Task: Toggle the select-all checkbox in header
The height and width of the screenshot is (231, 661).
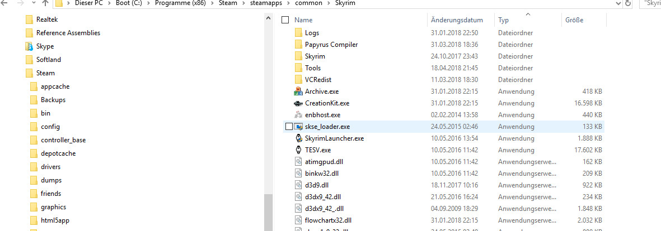Action: coord(285,20)
